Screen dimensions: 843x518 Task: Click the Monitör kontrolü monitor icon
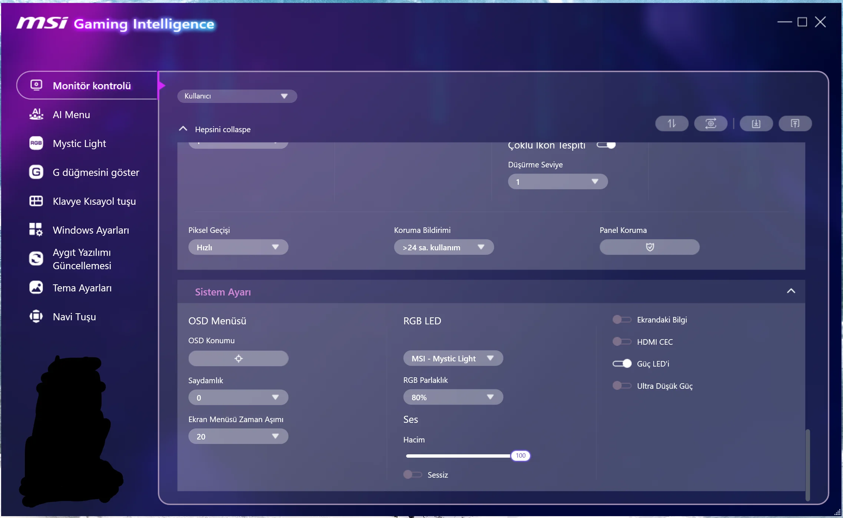[x=36, y=85]
